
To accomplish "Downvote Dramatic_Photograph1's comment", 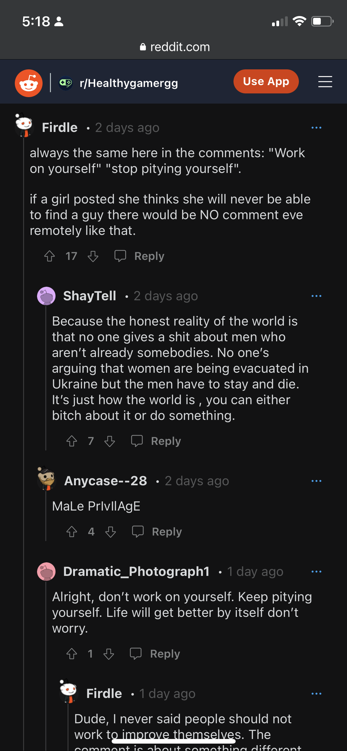I will point(109,654).
